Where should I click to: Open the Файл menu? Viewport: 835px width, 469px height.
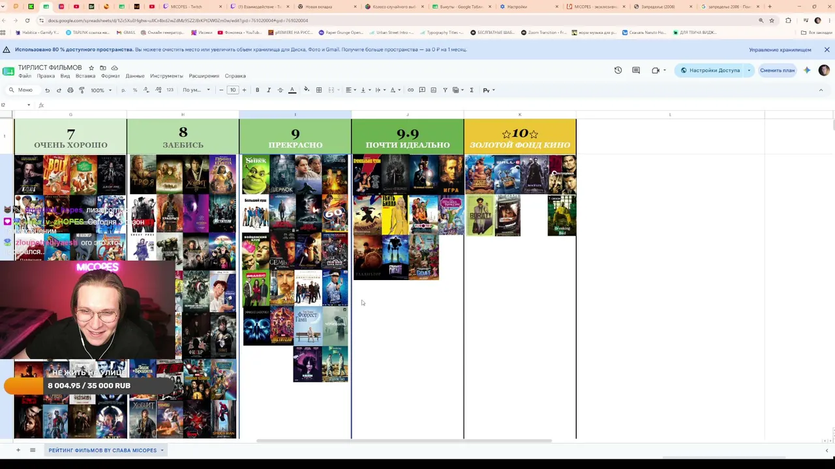pyautogui.click(x=25, y=76)
